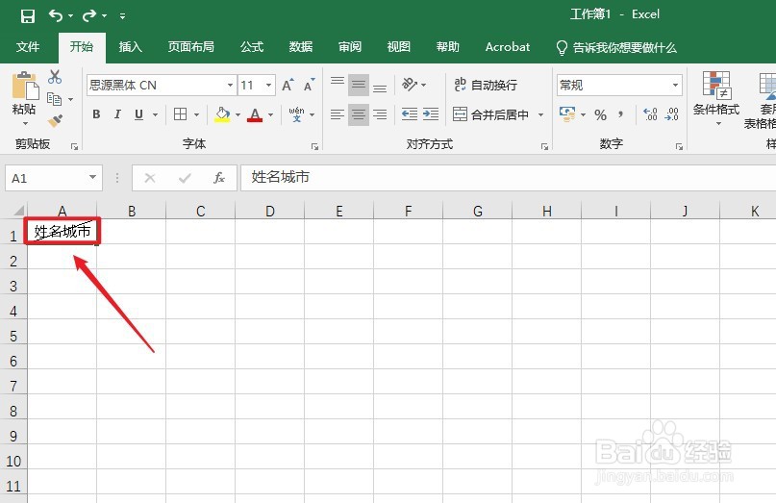Apply yellow fill color to the cell
The image size is (776, 503).
coord(222,114)
